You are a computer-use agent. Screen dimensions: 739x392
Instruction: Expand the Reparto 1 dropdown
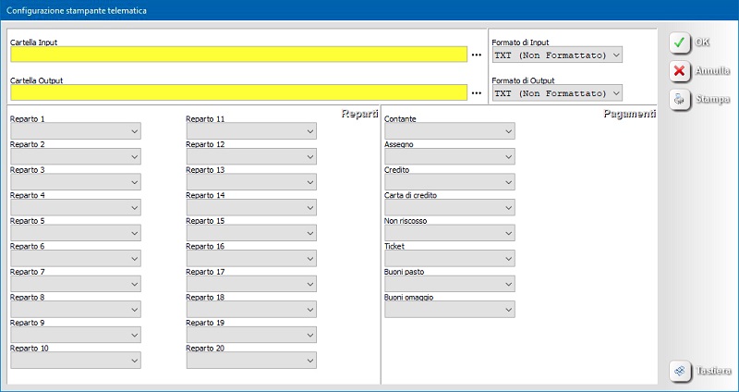click(x=75, y=132)
